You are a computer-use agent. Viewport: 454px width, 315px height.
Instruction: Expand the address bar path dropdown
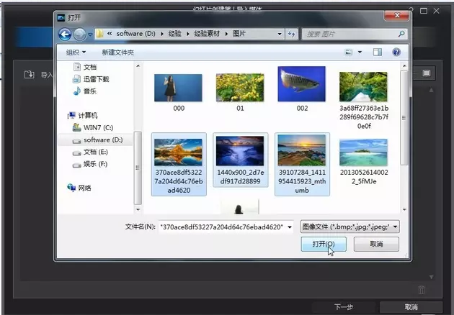click(280, 34)
